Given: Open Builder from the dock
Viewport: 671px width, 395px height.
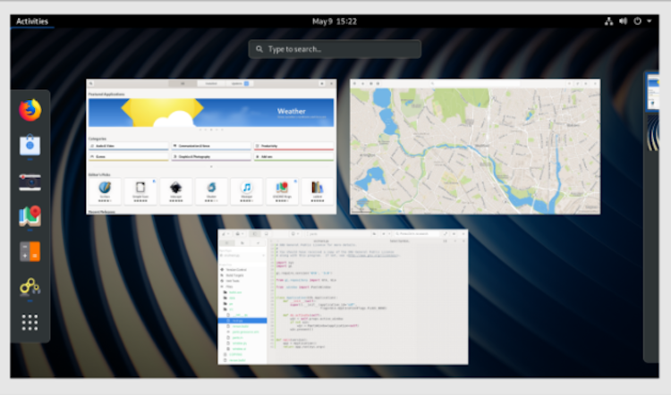Looking at the screenshot, I should [x=30, y=286].
